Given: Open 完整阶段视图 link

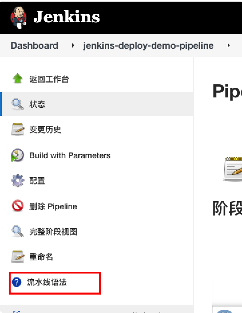Looking at the screenshot, I should click(53, 232).
